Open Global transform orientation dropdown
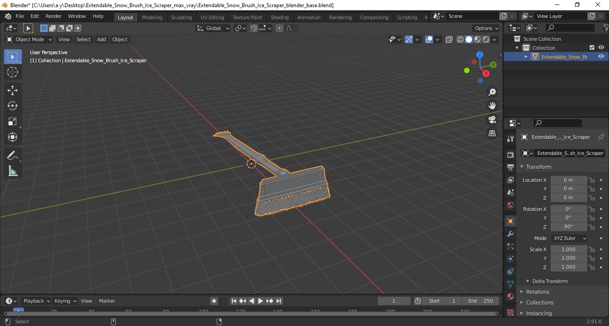This screenshot has width=609, height=326. 213,28
